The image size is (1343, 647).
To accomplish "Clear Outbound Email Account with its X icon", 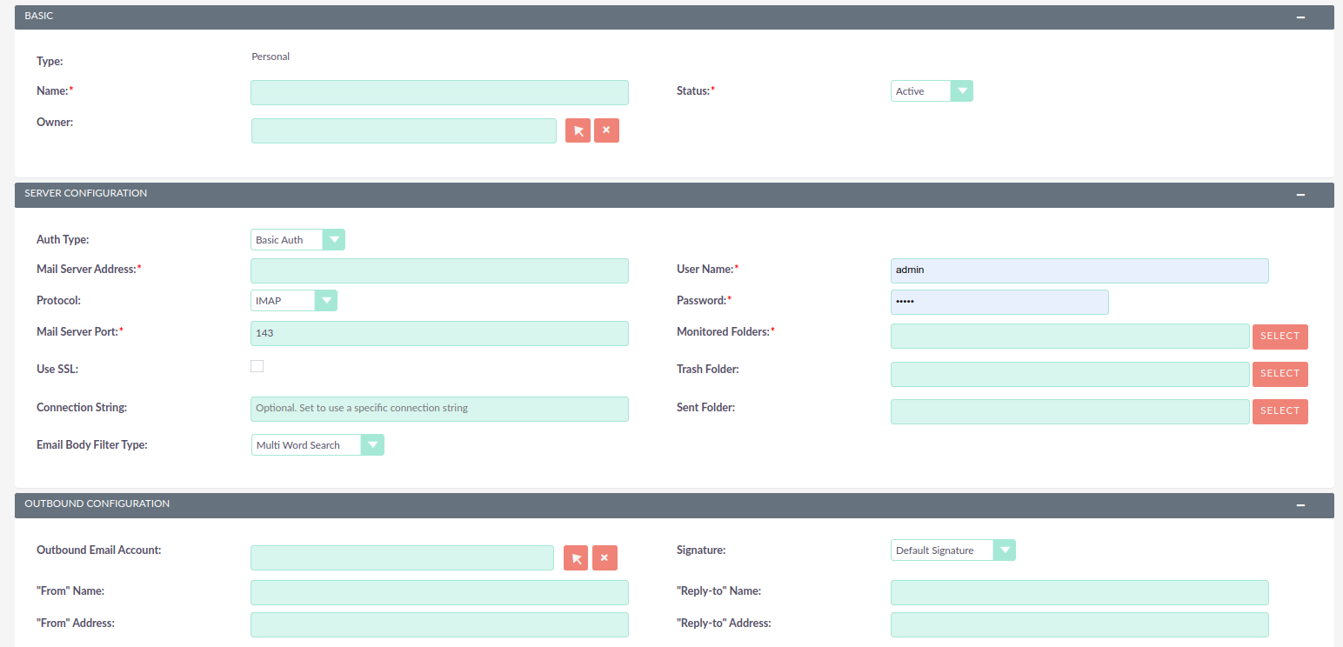I will [x=605, y=557].
